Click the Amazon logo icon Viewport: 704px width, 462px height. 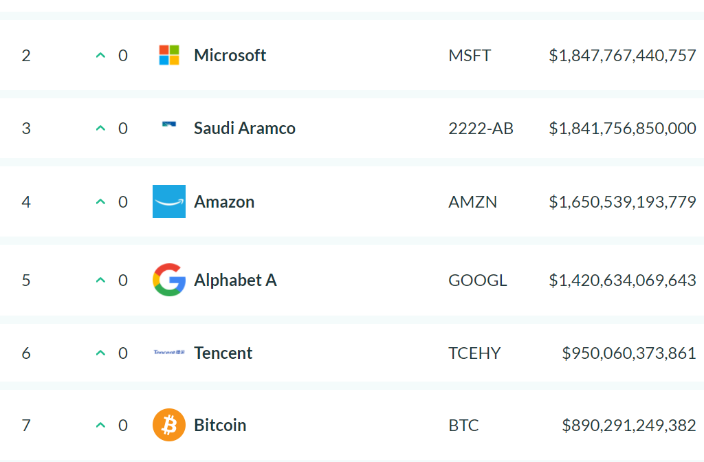[x=169, y=201]
